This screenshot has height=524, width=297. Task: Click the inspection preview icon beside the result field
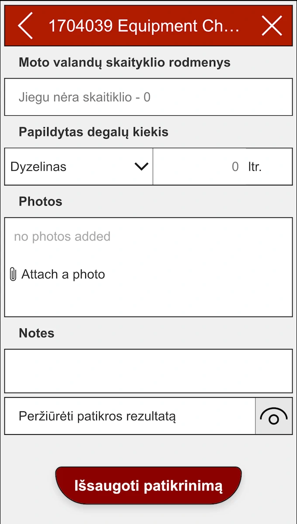[x=273, y=416]
